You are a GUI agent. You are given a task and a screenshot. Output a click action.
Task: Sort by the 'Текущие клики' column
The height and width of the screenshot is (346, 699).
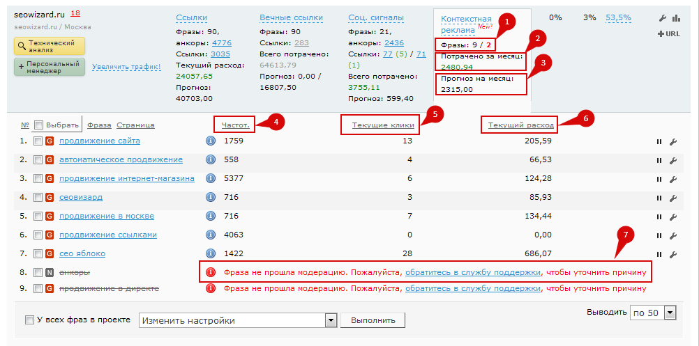click(383, 125)
